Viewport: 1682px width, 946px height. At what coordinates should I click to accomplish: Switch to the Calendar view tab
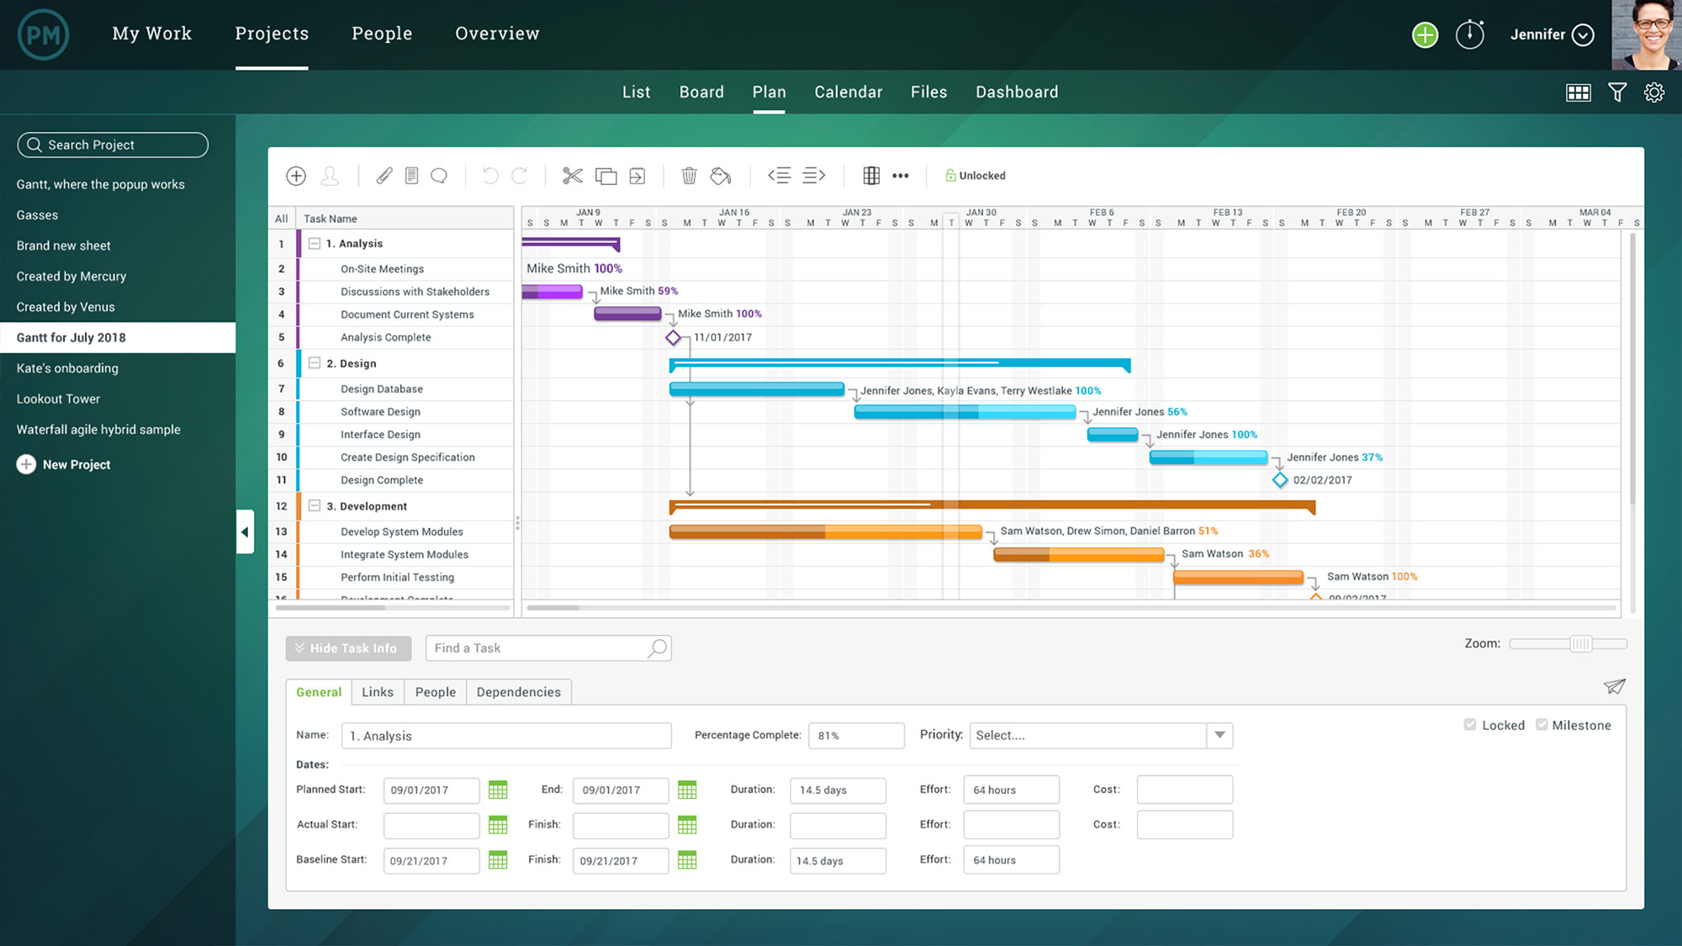[848, 92]
